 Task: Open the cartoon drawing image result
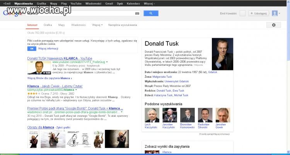pos(79,139)
